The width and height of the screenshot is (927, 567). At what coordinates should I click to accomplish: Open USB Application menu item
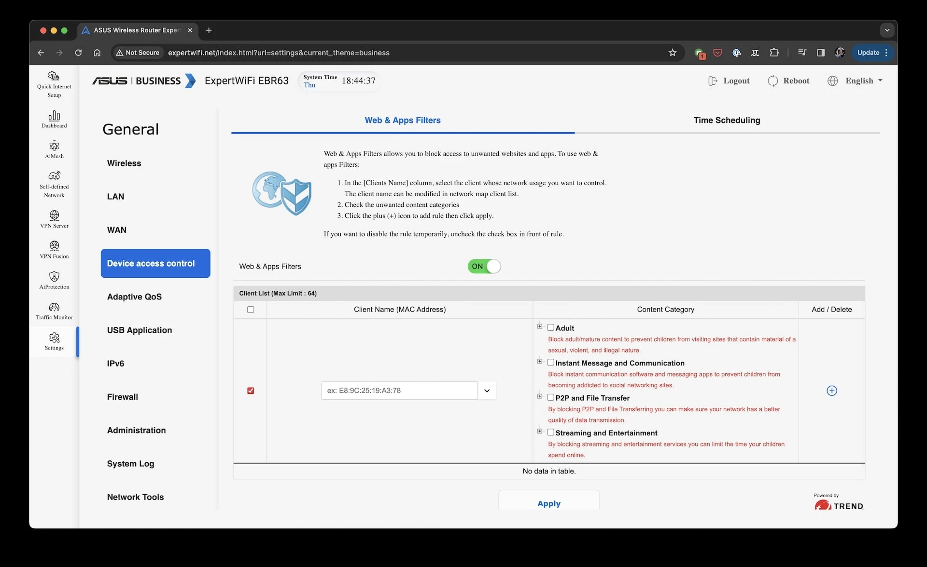(x=140, y=330)
